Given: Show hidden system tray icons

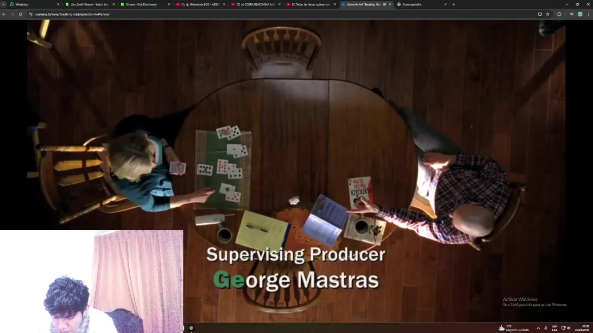Looking at the screenshot, I should coord(538,328).
